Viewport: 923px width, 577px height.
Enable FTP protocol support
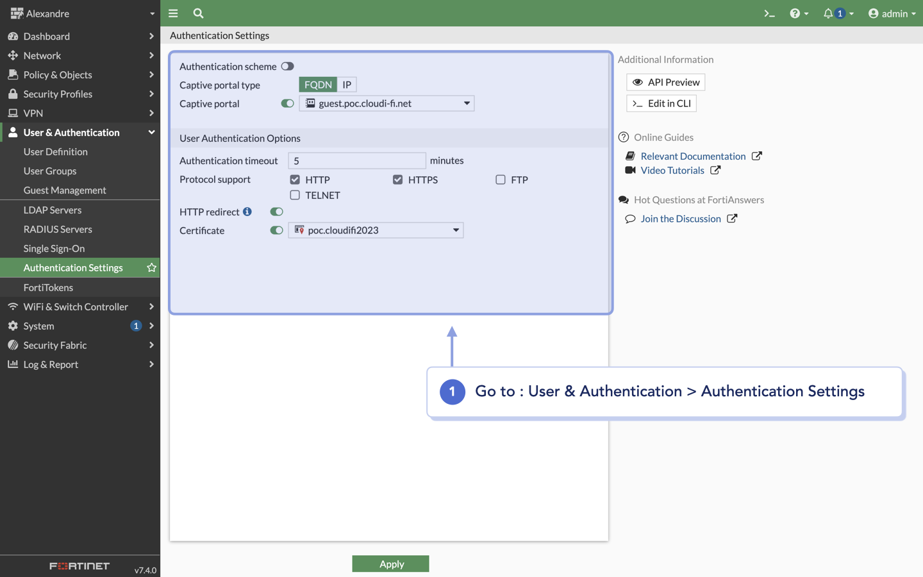500,180
